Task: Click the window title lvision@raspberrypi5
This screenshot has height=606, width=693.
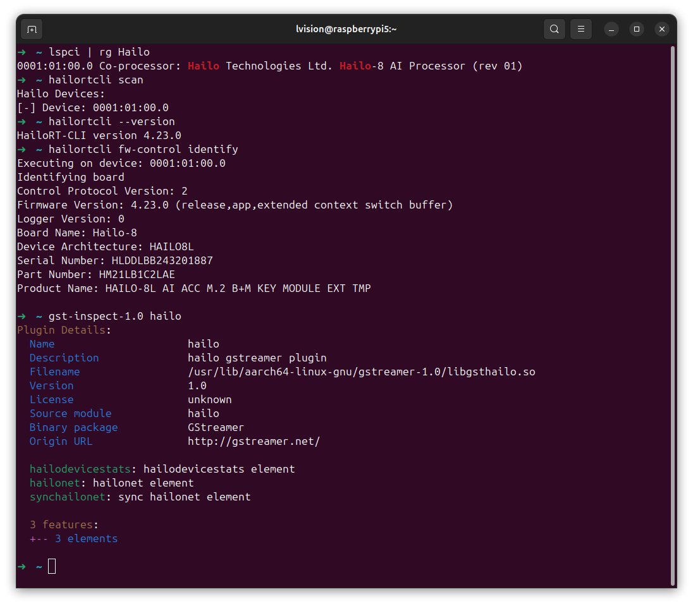Action: click(x=346, y=29)
